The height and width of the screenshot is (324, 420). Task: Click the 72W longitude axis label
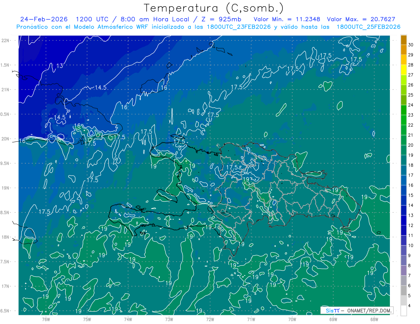pos(210,319)
